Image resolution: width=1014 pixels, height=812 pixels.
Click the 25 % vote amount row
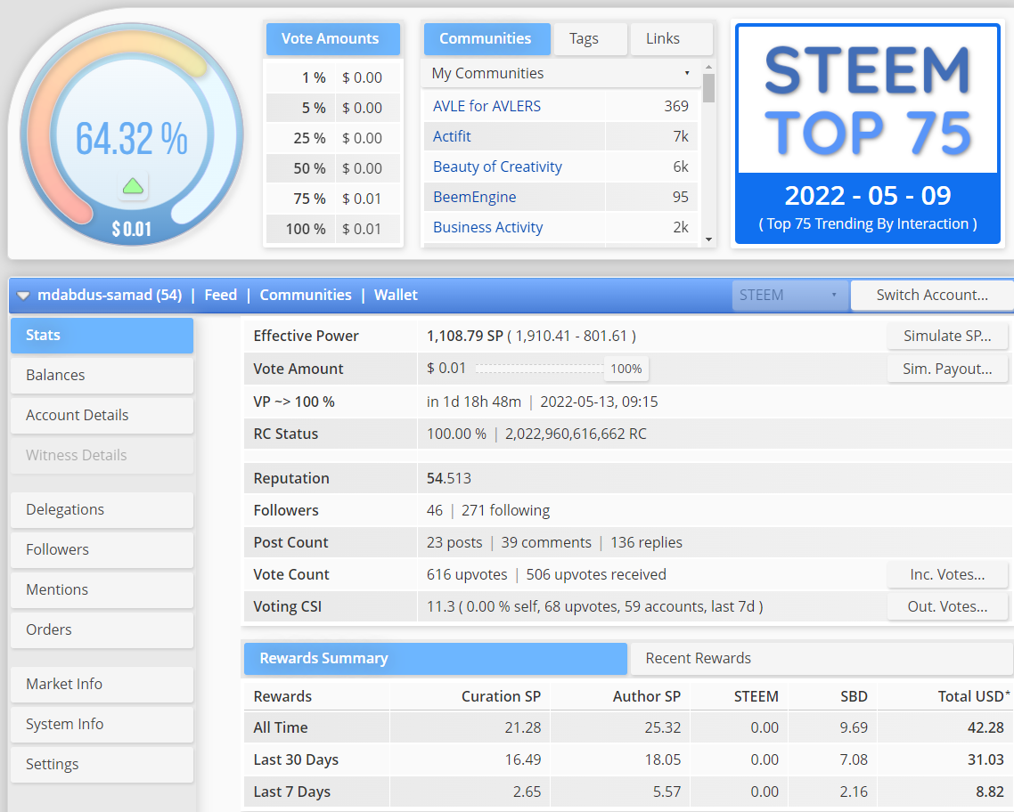pos(333,138)
